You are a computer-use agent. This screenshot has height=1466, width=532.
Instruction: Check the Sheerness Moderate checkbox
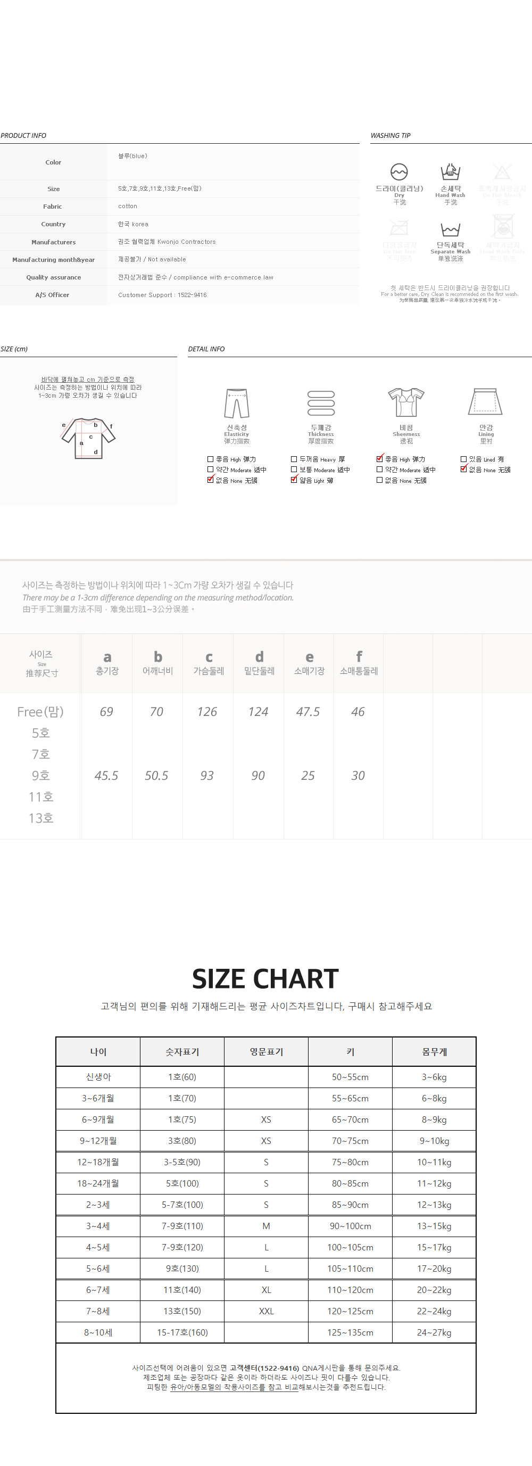(379, 470)
